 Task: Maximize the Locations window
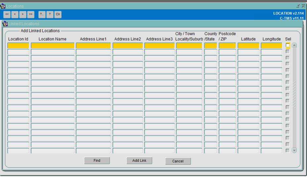pyautogui.click(x=303, y=6)
